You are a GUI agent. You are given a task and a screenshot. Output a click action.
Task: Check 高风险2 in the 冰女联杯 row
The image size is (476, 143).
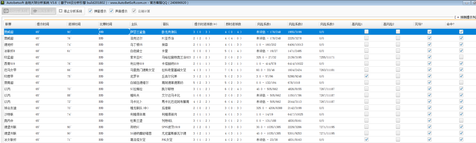(398, 139)
